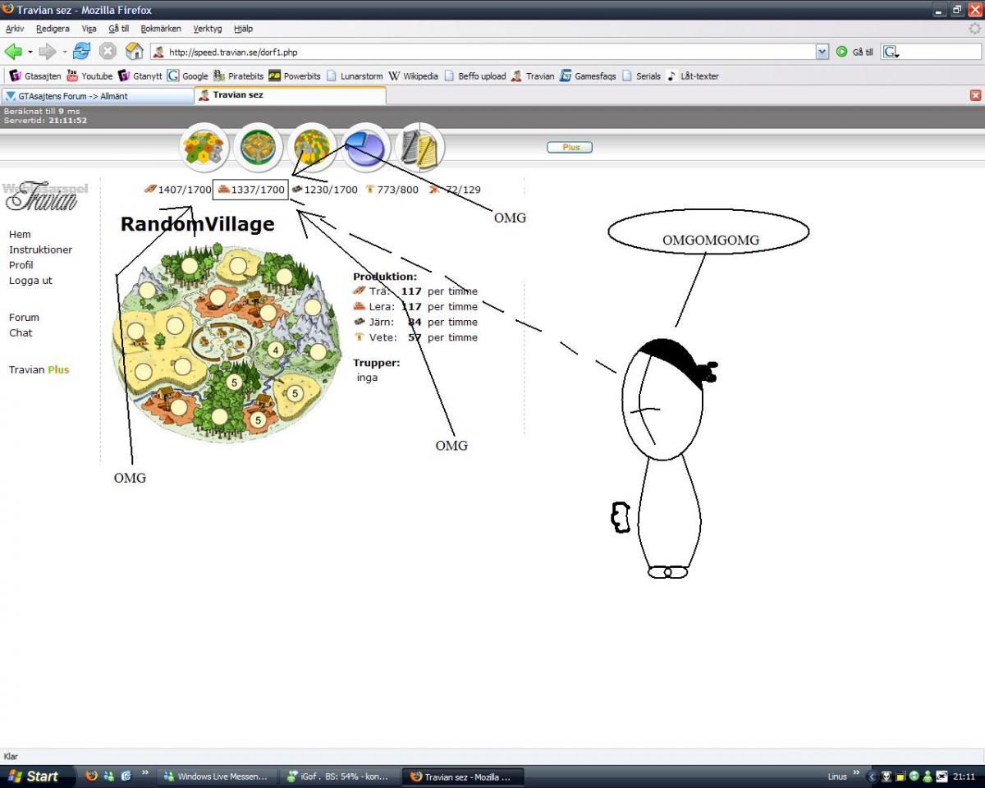Open the Bokmärken menu
The image size is (985, 788).
162,28
